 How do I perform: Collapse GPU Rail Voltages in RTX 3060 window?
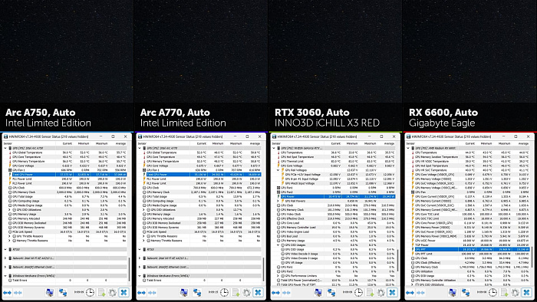point(278,170)
